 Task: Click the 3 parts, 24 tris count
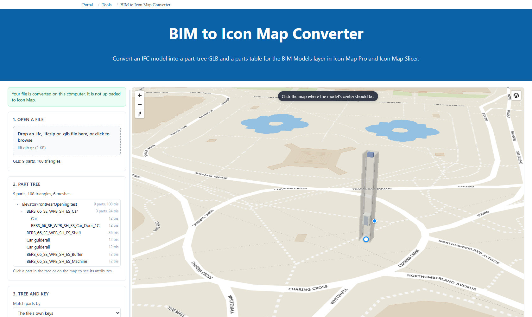coord(107,211)
